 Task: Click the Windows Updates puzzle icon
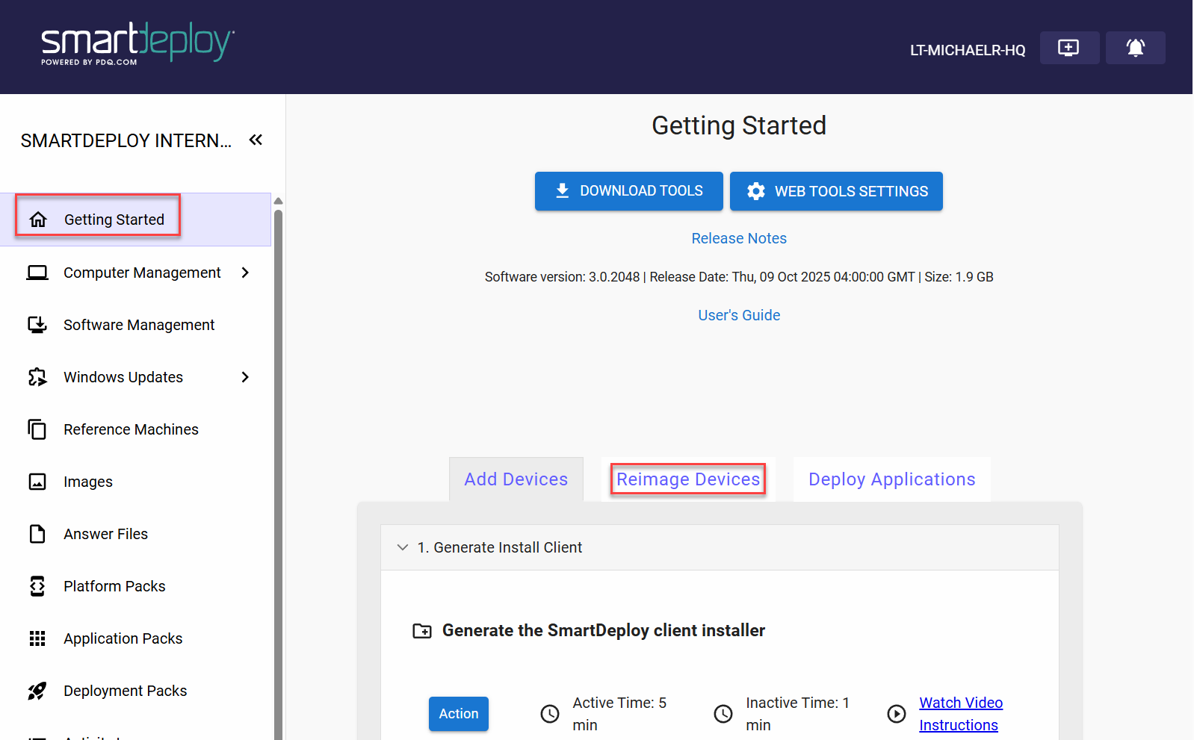coord(37,377)
